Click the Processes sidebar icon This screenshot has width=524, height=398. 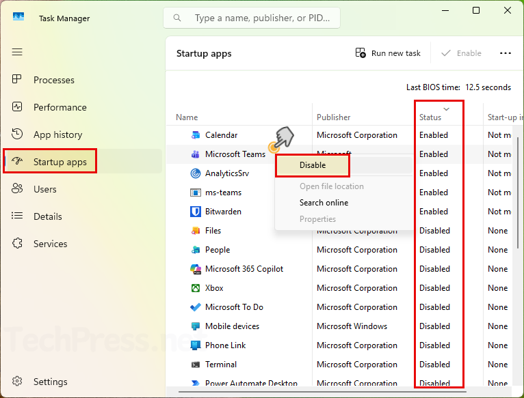pos(16,79)
